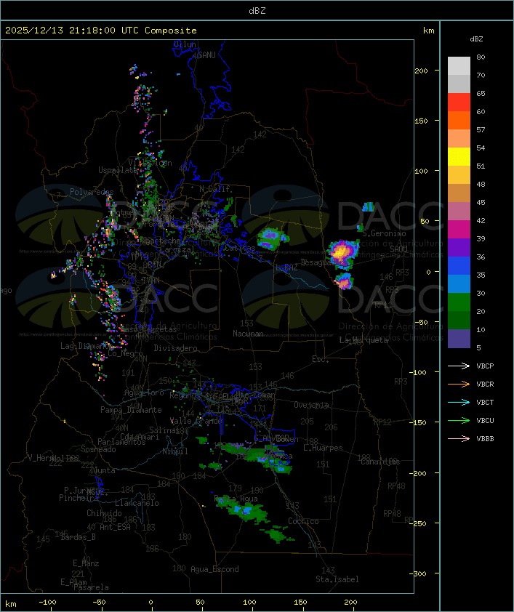Click the 'dBZ' title at the top
The width and height of the screenshot is (514, 612).
click(257, 10)
